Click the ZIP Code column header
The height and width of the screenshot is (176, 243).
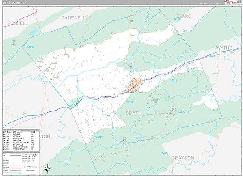coord(7,132)
